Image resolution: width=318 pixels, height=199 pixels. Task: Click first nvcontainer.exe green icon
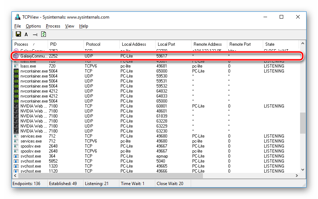click(16, 71)
